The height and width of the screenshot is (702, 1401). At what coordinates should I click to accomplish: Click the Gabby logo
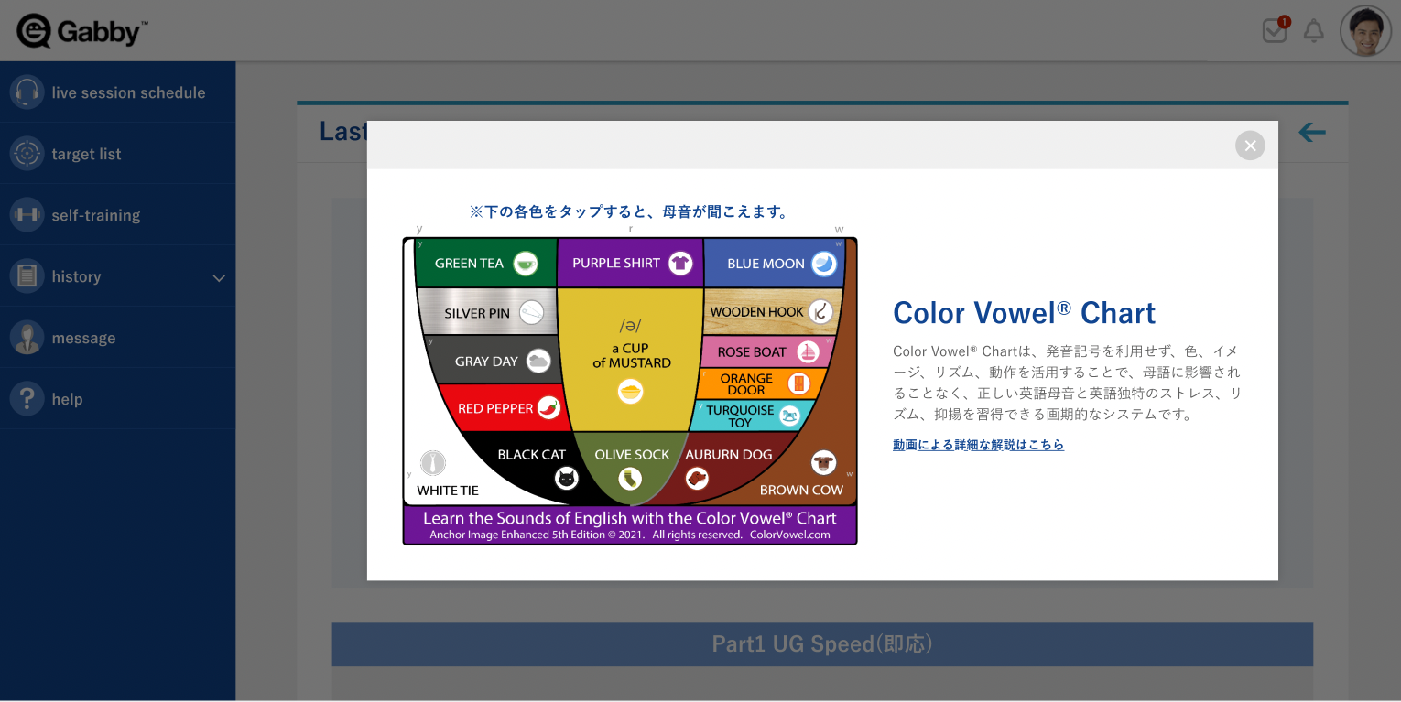coord(81,31)
